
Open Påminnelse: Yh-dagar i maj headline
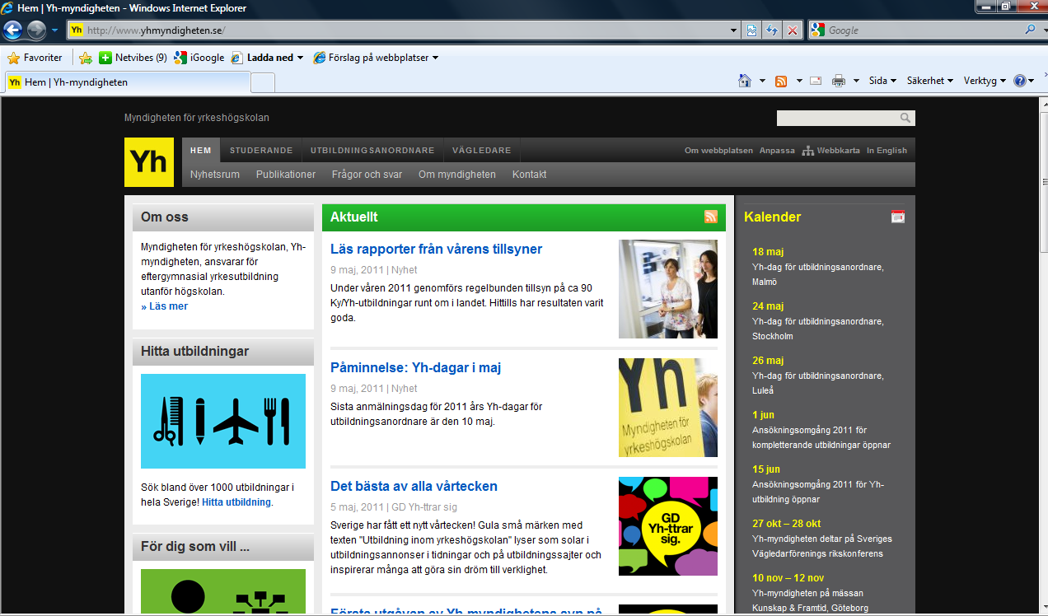point(415,367)
